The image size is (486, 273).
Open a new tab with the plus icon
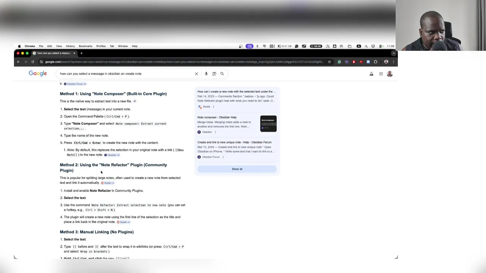81,53
